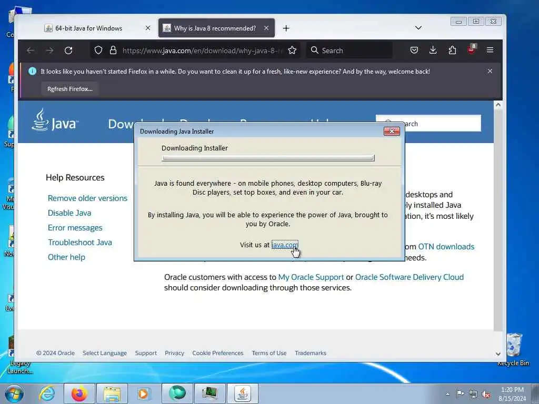Click the Support footer link
The height and width of the screenshot is (404, 539).
(x=146, y=353)
